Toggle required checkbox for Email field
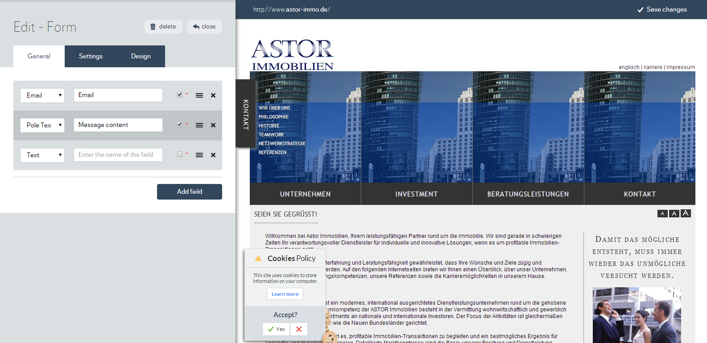 180,94
